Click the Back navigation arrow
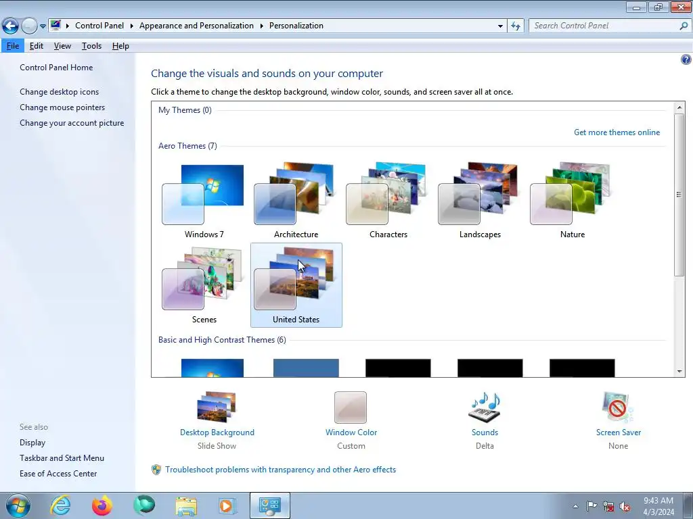This screenshot has width=693, height=519. (x=10, y=26)
